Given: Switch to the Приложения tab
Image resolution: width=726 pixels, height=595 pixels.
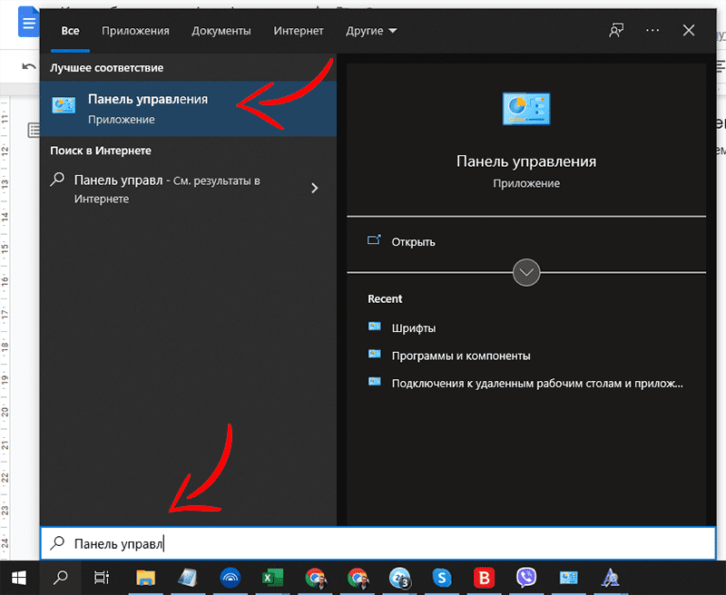Looking at the screenshot, I should click(x=135, y=31).
